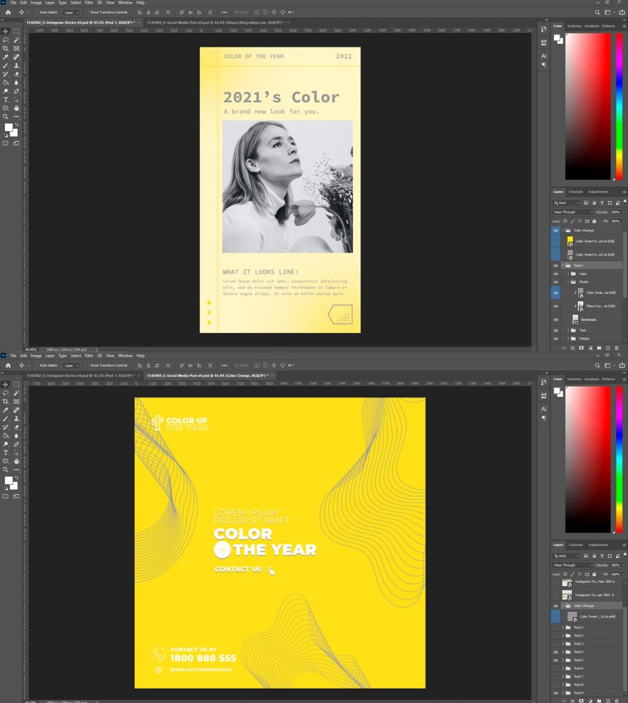Open Opacity dropdown arrow in top Layers panel
628x703 pixels.
pos(623,212)
